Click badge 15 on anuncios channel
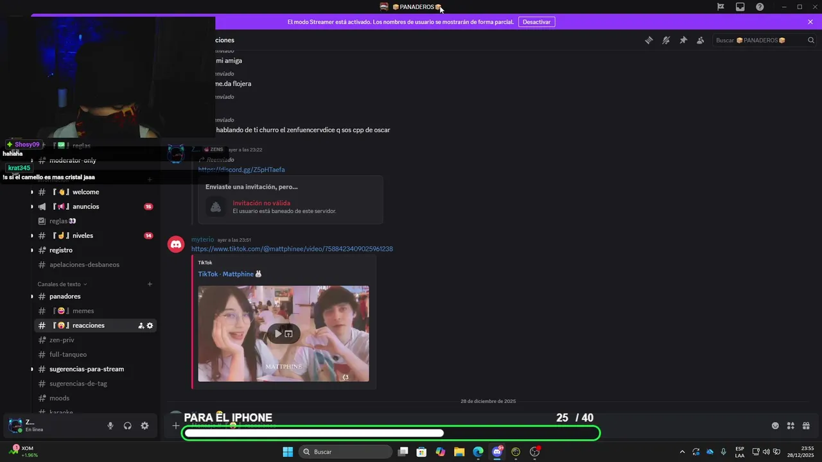The image size is (822, 462). point(148,207)
